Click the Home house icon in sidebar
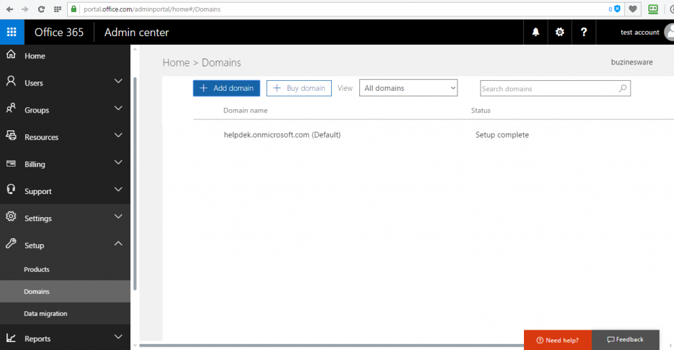This screenshot has width=674, height=350. click(11, 54)
